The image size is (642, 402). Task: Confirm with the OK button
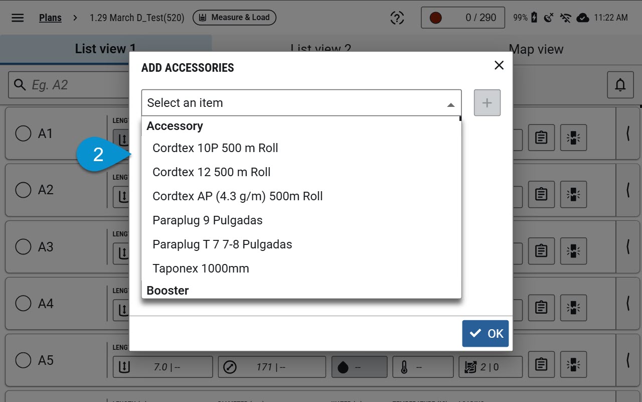click(x=486, y=334)
